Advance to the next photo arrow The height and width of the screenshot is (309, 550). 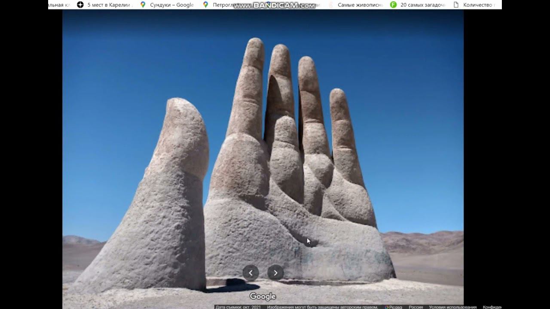tap(275, 273)
